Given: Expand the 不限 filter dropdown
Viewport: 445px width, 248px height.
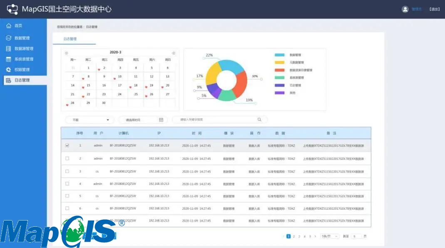Looking at the screenshot, I should click(x=89, y=120).
